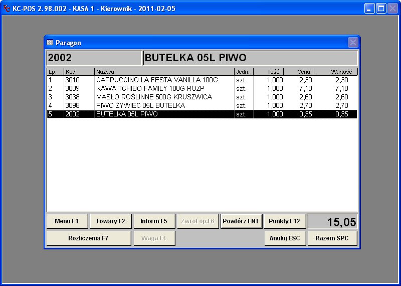The image size is (401, 286).
Task: Click value cell 7,10 in Wartość column
Action: (342, 89)
